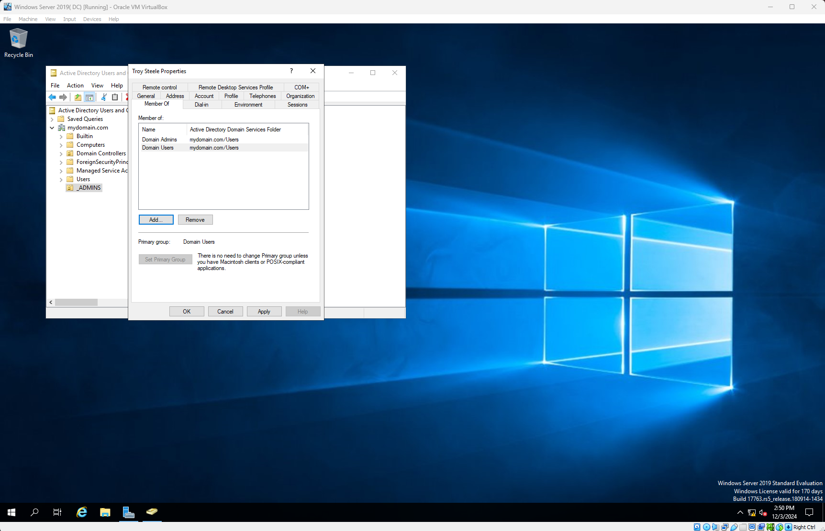Open Server Manager from the taskbar
825x531 pixels.
pyautogui.click(x=129, y=512)
